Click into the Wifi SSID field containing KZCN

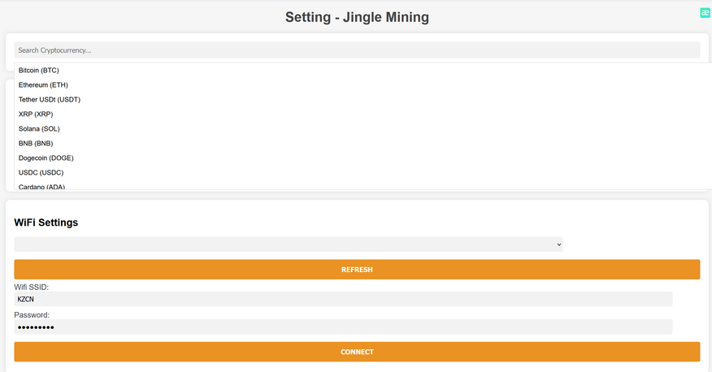(343, 299)
